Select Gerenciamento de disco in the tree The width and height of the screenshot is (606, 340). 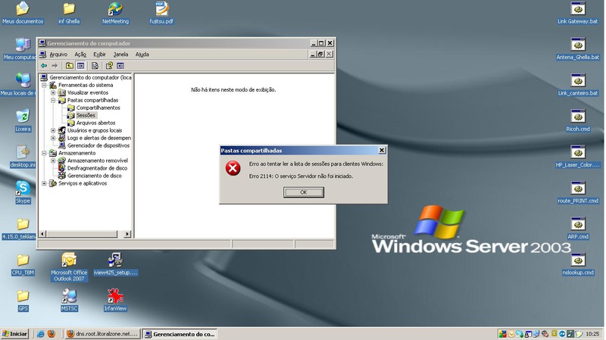point(94,176)
